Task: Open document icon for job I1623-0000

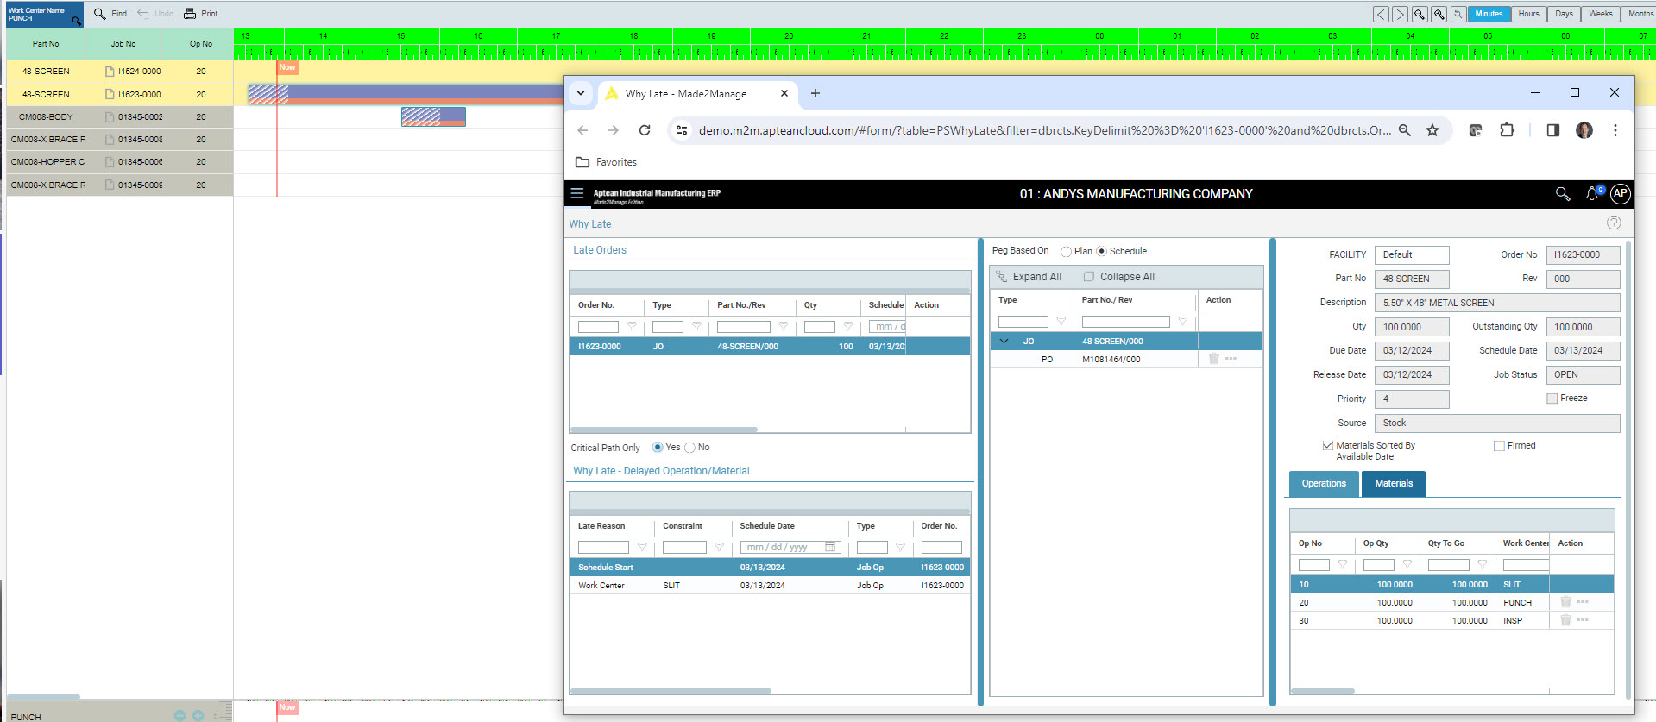Action: coord(110,94)
